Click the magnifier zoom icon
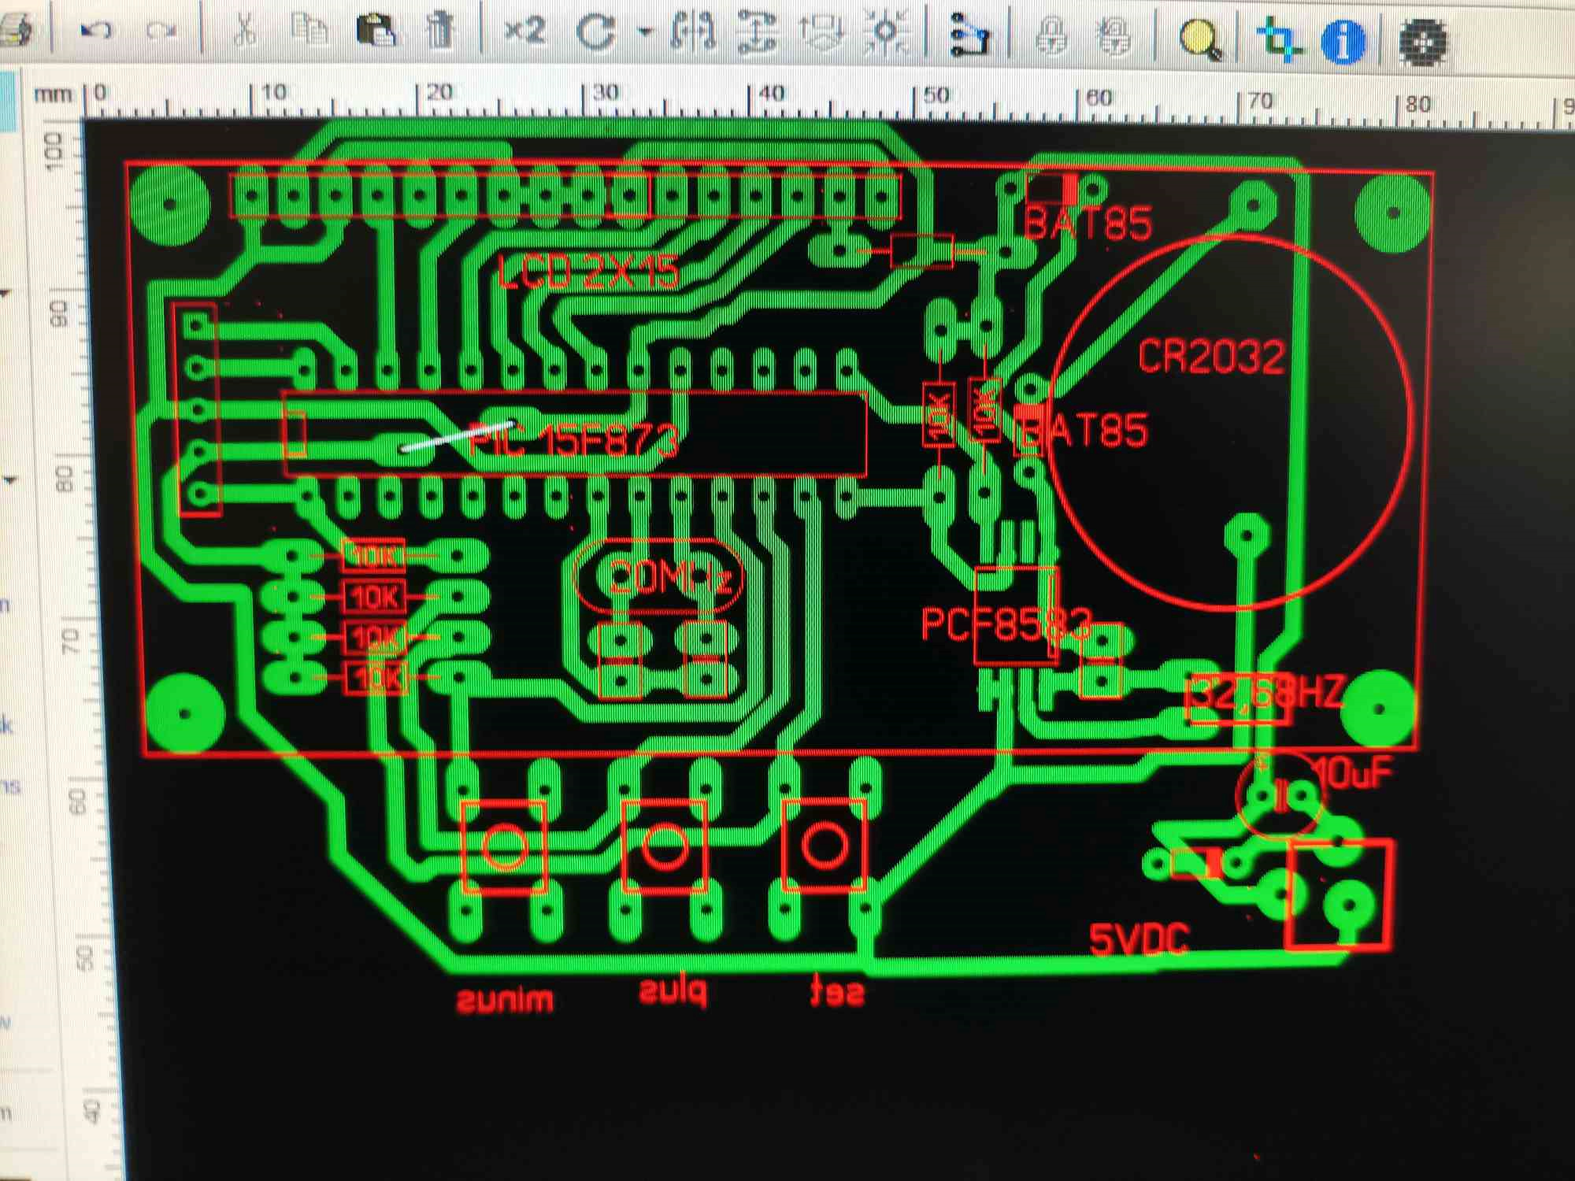 point(1200,38)
